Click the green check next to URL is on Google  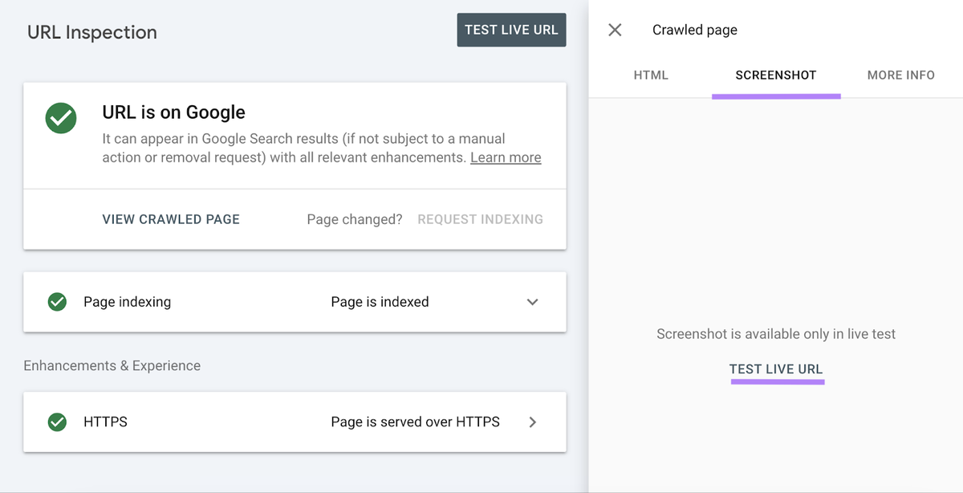point(61,119)
